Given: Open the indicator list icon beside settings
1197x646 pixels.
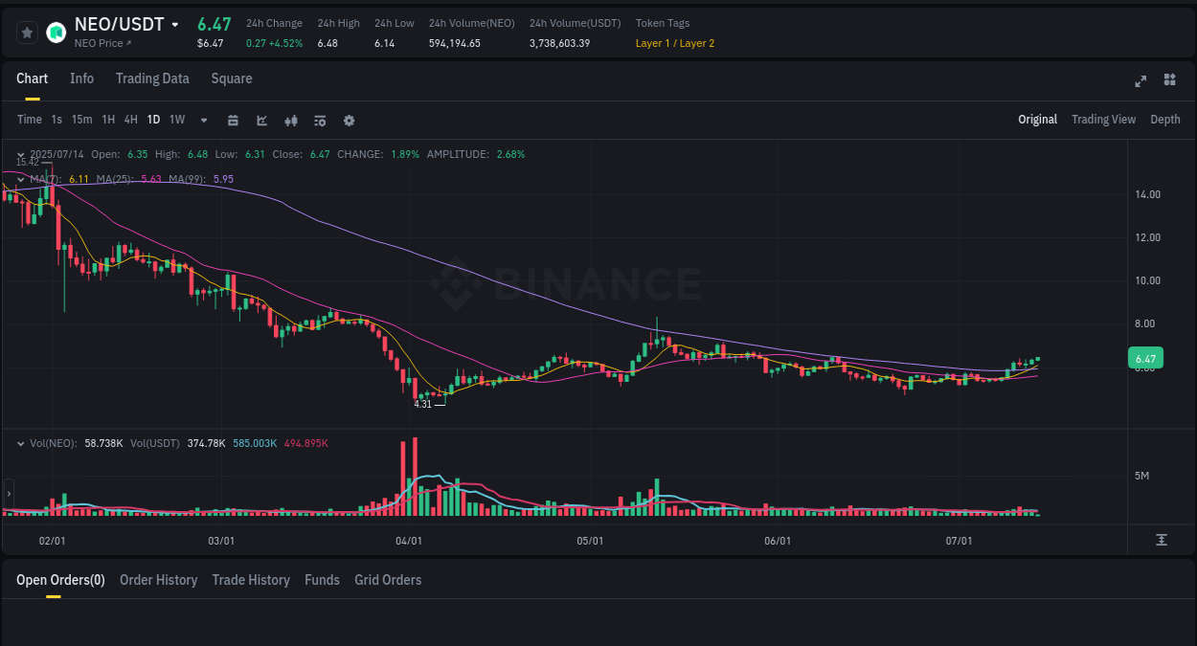Looking at the screenshot, I should [319, 120].
